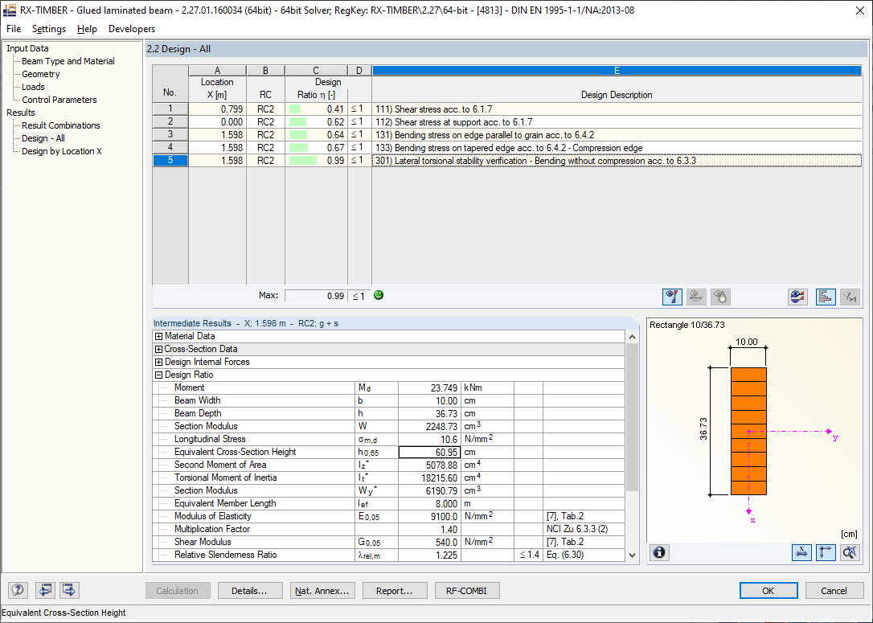Click the Results tree root
Viewport: 873px width, 623px height.
(21, 113)
